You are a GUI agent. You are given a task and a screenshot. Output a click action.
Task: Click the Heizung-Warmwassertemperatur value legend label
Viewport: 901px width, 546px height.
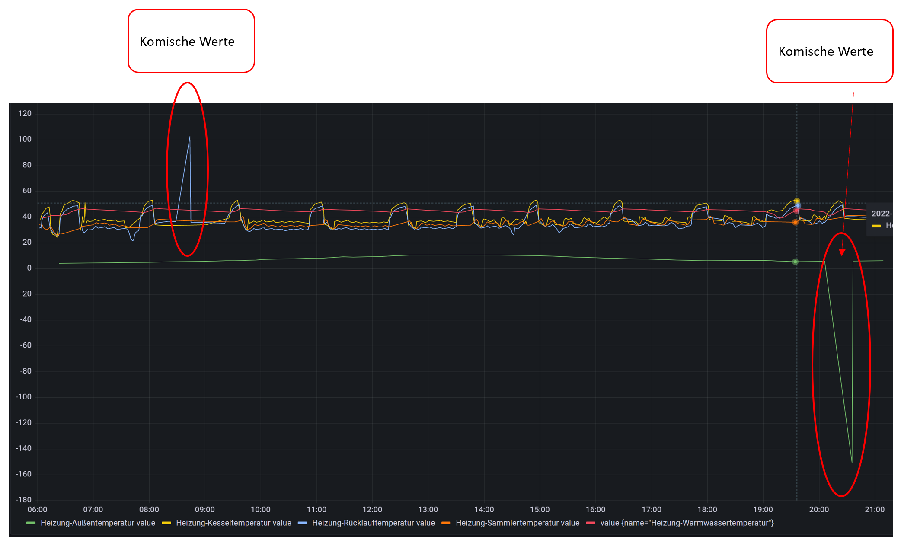687,523
